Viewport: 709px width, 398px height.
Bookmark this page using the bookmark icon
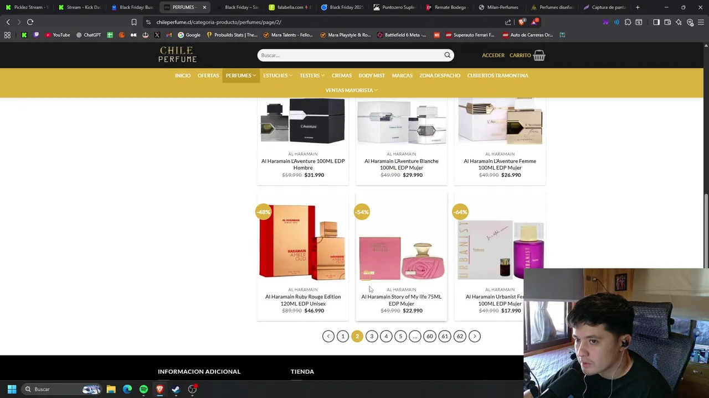coord(133,22)
